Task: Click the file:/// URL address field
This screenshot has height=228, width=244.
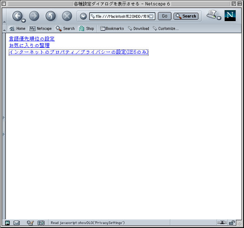Action: [x=122, y=16]
